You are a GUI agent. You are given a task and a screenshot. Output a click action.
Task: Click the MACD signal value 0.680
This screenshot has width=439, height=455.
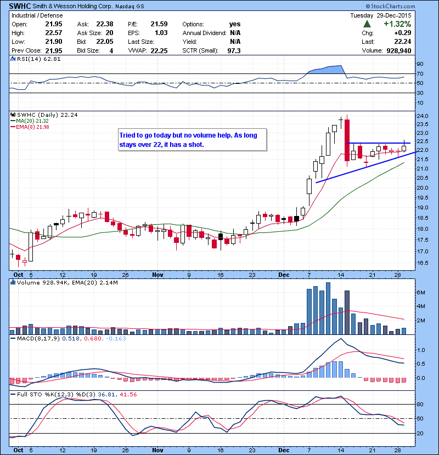[93, 339]
